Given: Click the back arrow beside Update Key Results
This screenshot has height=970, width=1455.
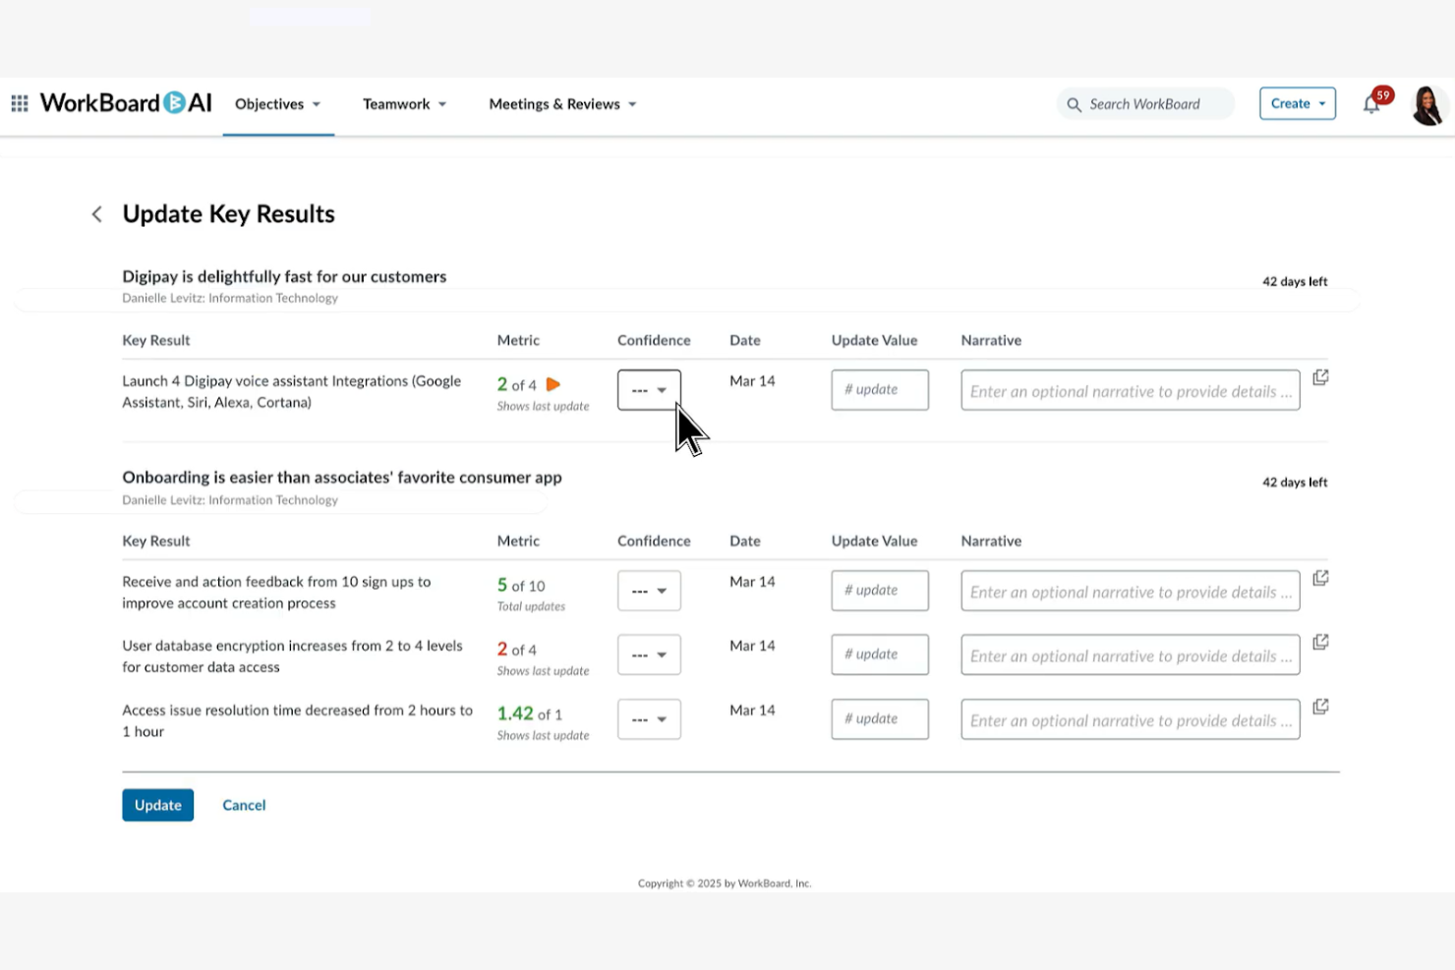Looking at the screenshot, I should tap(96, 213).
